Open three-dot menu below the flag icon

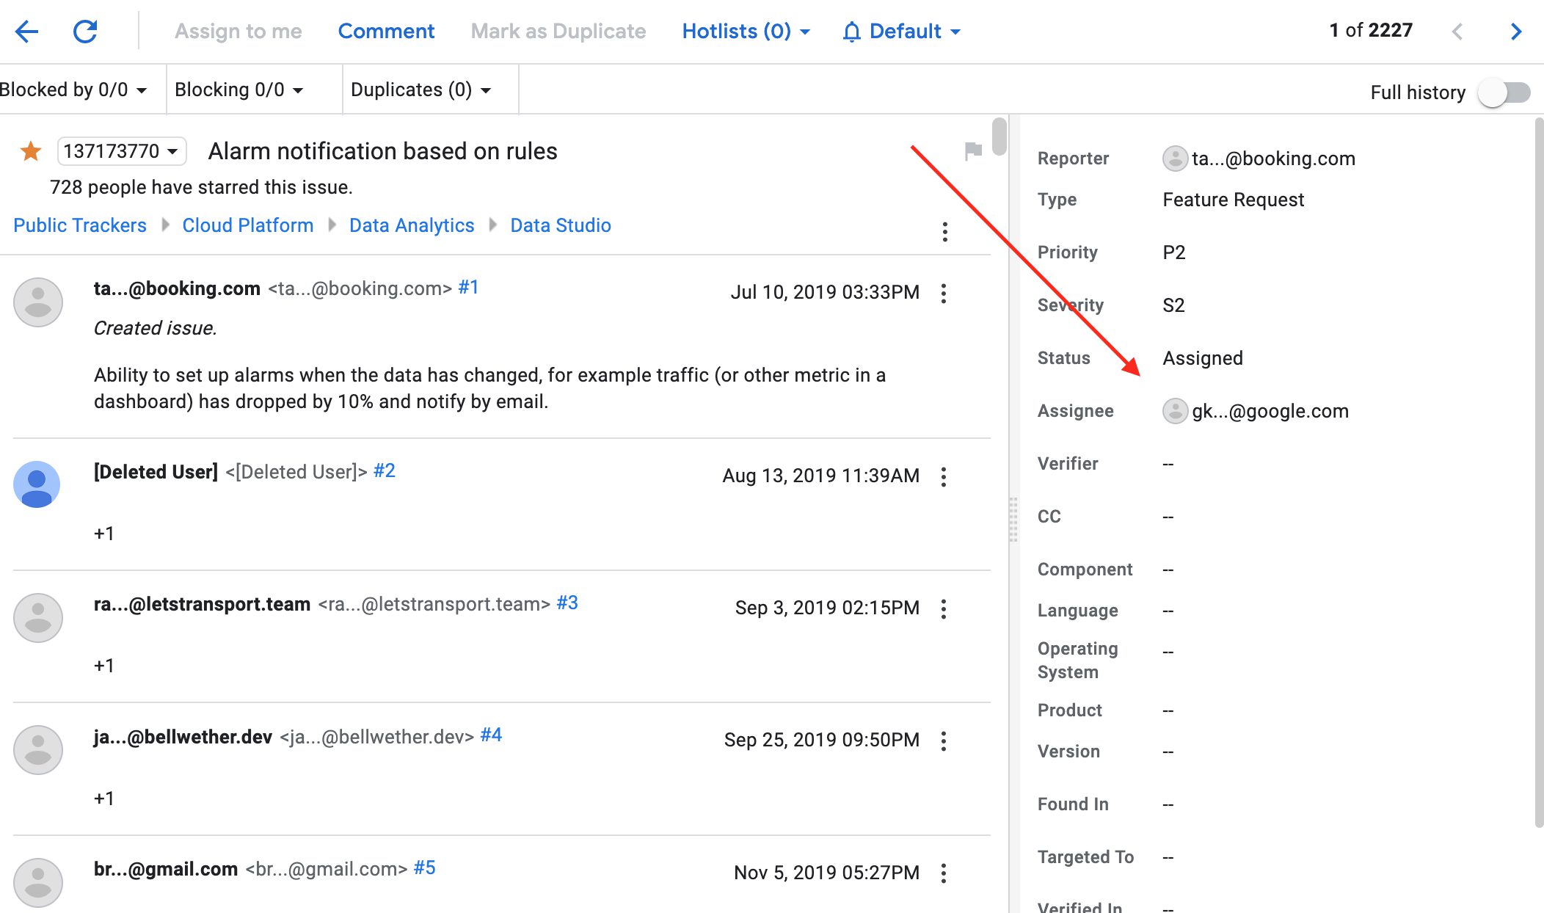[945, 232]
